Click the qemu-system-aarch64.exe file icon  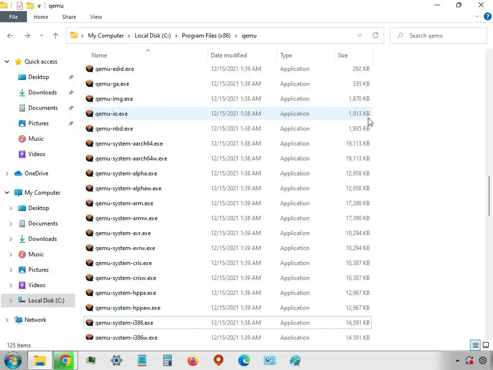(x=90, y=144)
